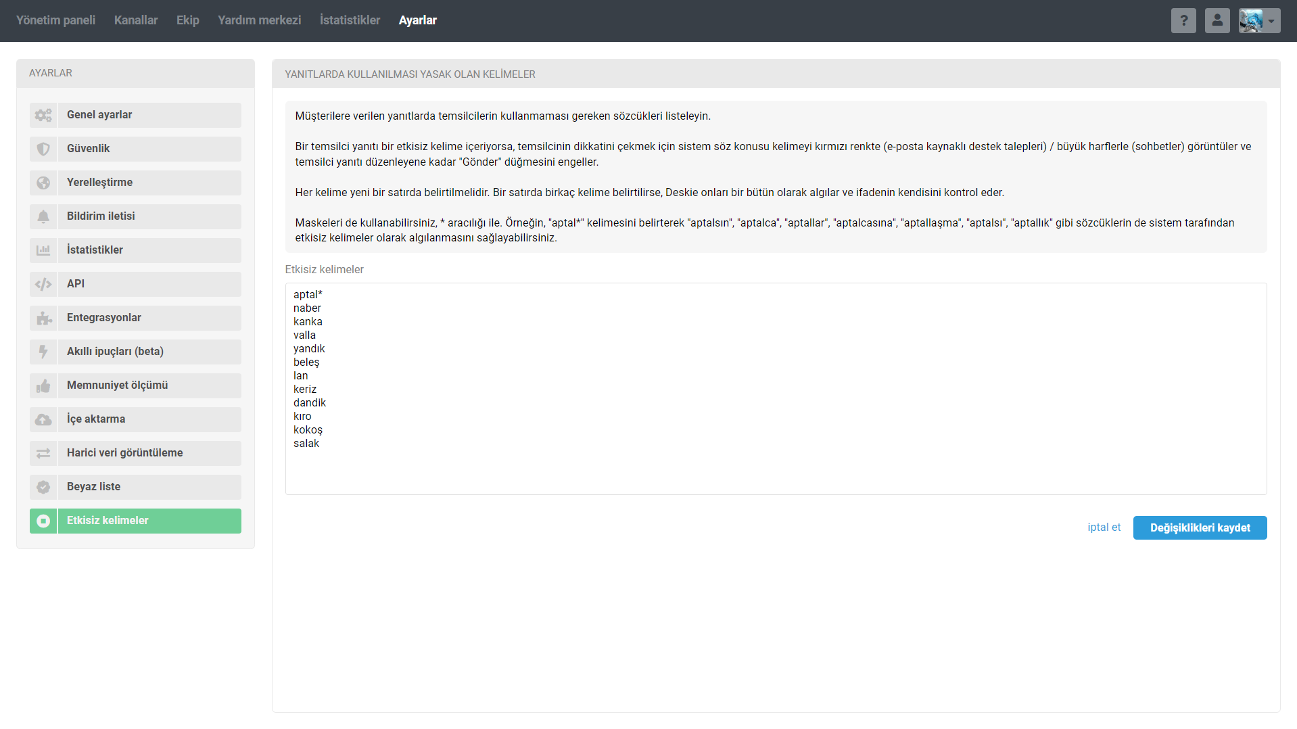Click the word 'keriz' in the list
The width and height of the screenshot is (1297, 729).
[305, 390]
